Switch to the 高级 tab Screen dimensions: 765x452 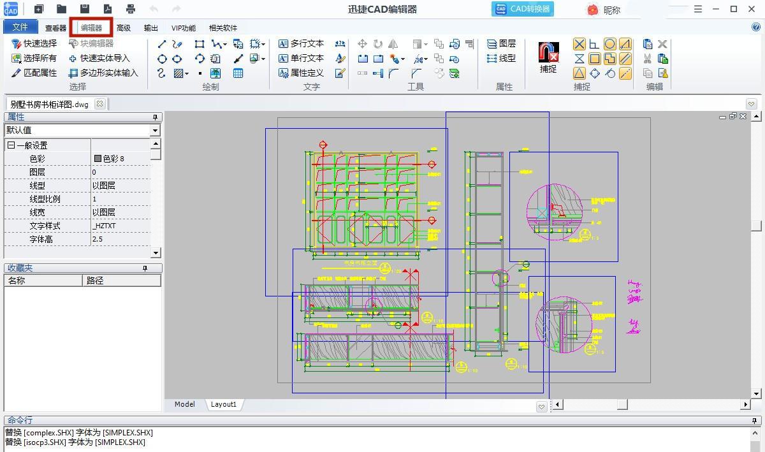click(x=124, y=28)
